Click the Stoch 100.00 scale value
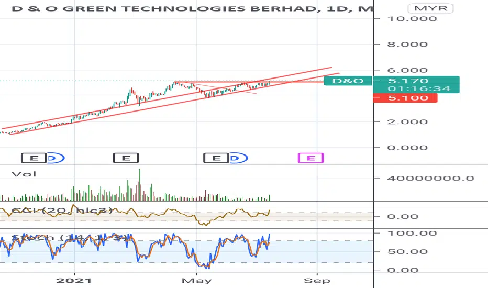 pyautogui.click(x=412, y=233)
